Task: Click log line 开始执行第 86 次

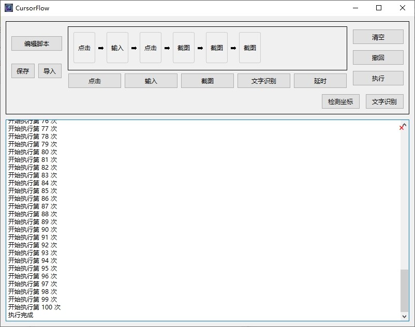Action: click(33, 199)
